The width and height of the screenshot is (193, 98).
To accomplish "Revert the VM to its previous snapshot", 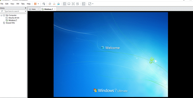I will click(54, 4).
